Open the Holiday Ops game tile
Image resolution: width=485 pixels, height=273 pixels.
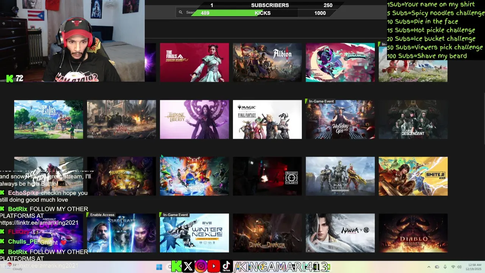340,119
